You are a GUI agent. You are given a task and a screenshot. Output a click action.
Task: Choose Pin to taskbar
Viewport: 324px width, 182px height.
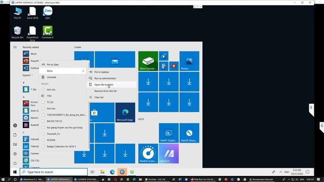click(111, 72)
